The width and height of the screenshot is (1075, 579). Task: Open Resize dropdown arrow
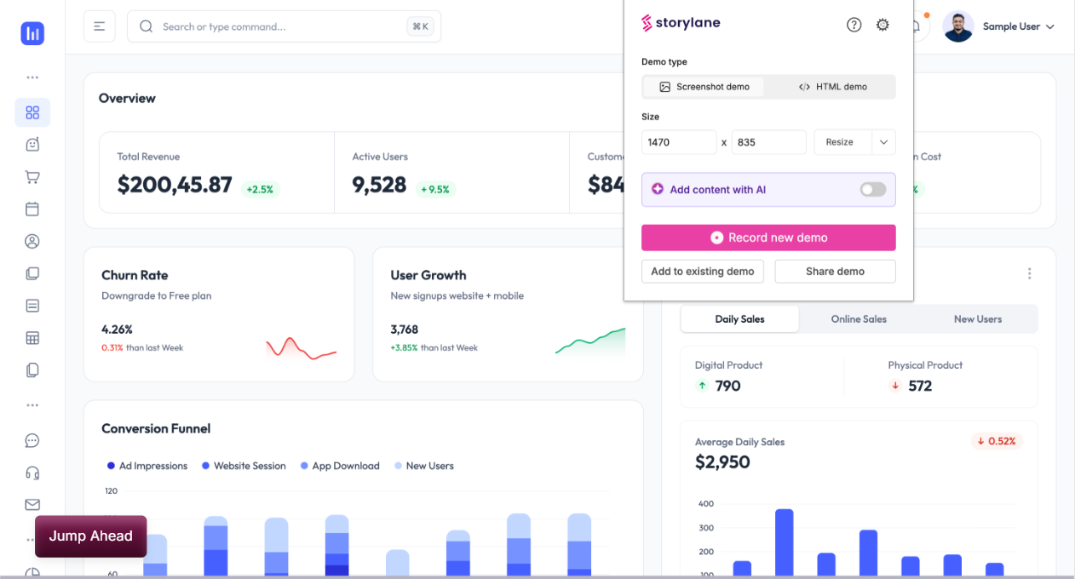click(883, 142)
